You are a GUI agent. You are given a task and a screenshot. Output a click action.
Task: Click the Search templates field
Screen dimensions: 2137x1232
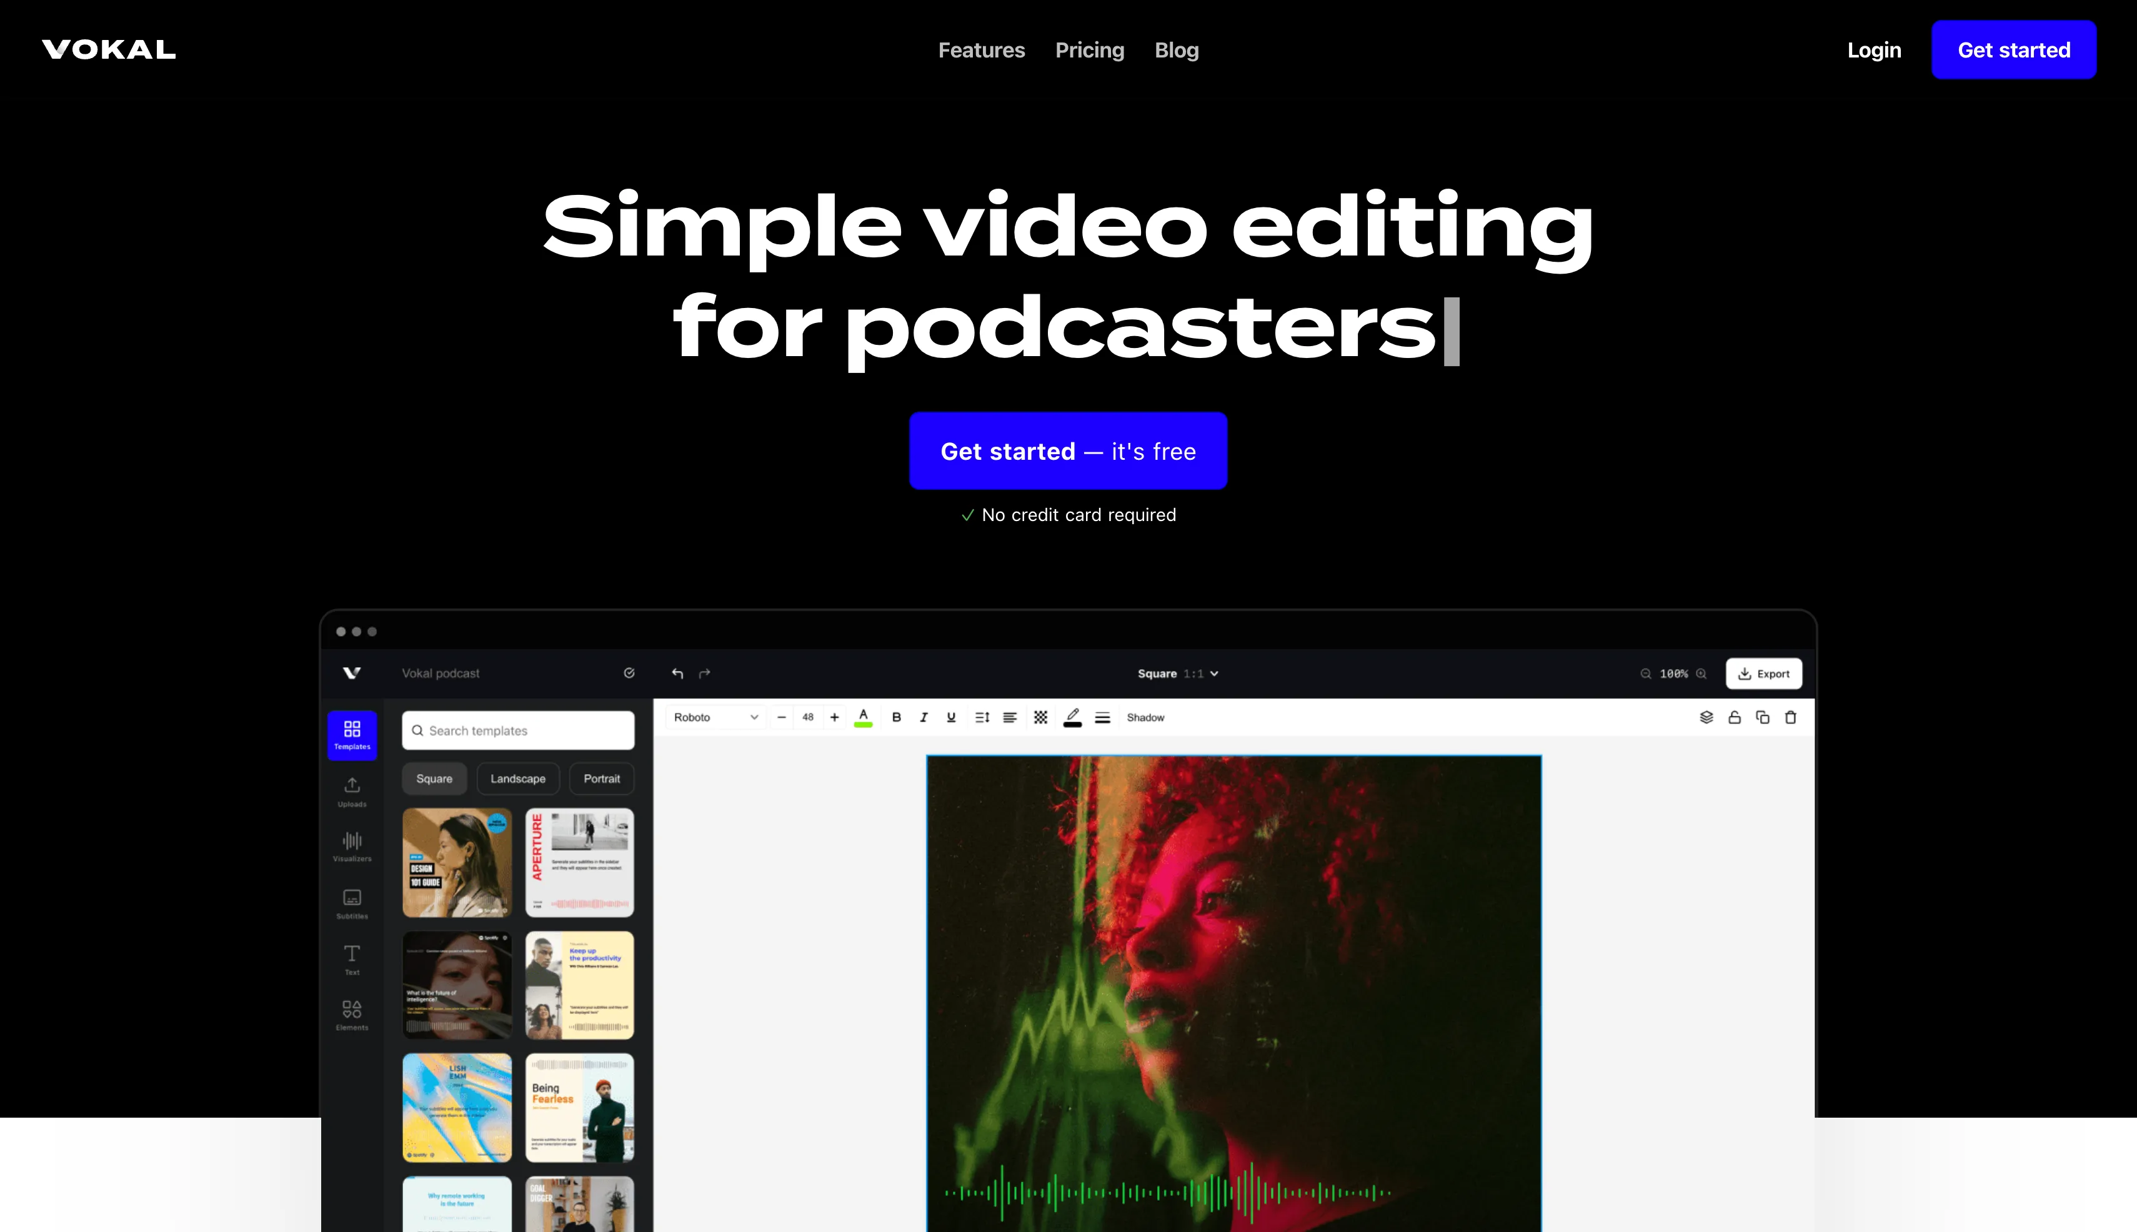[x=518, y=730]
